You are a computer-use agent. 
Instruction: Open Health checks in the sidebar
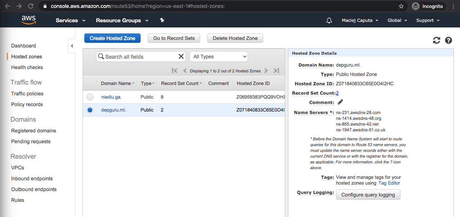click(x=27, y=67)
